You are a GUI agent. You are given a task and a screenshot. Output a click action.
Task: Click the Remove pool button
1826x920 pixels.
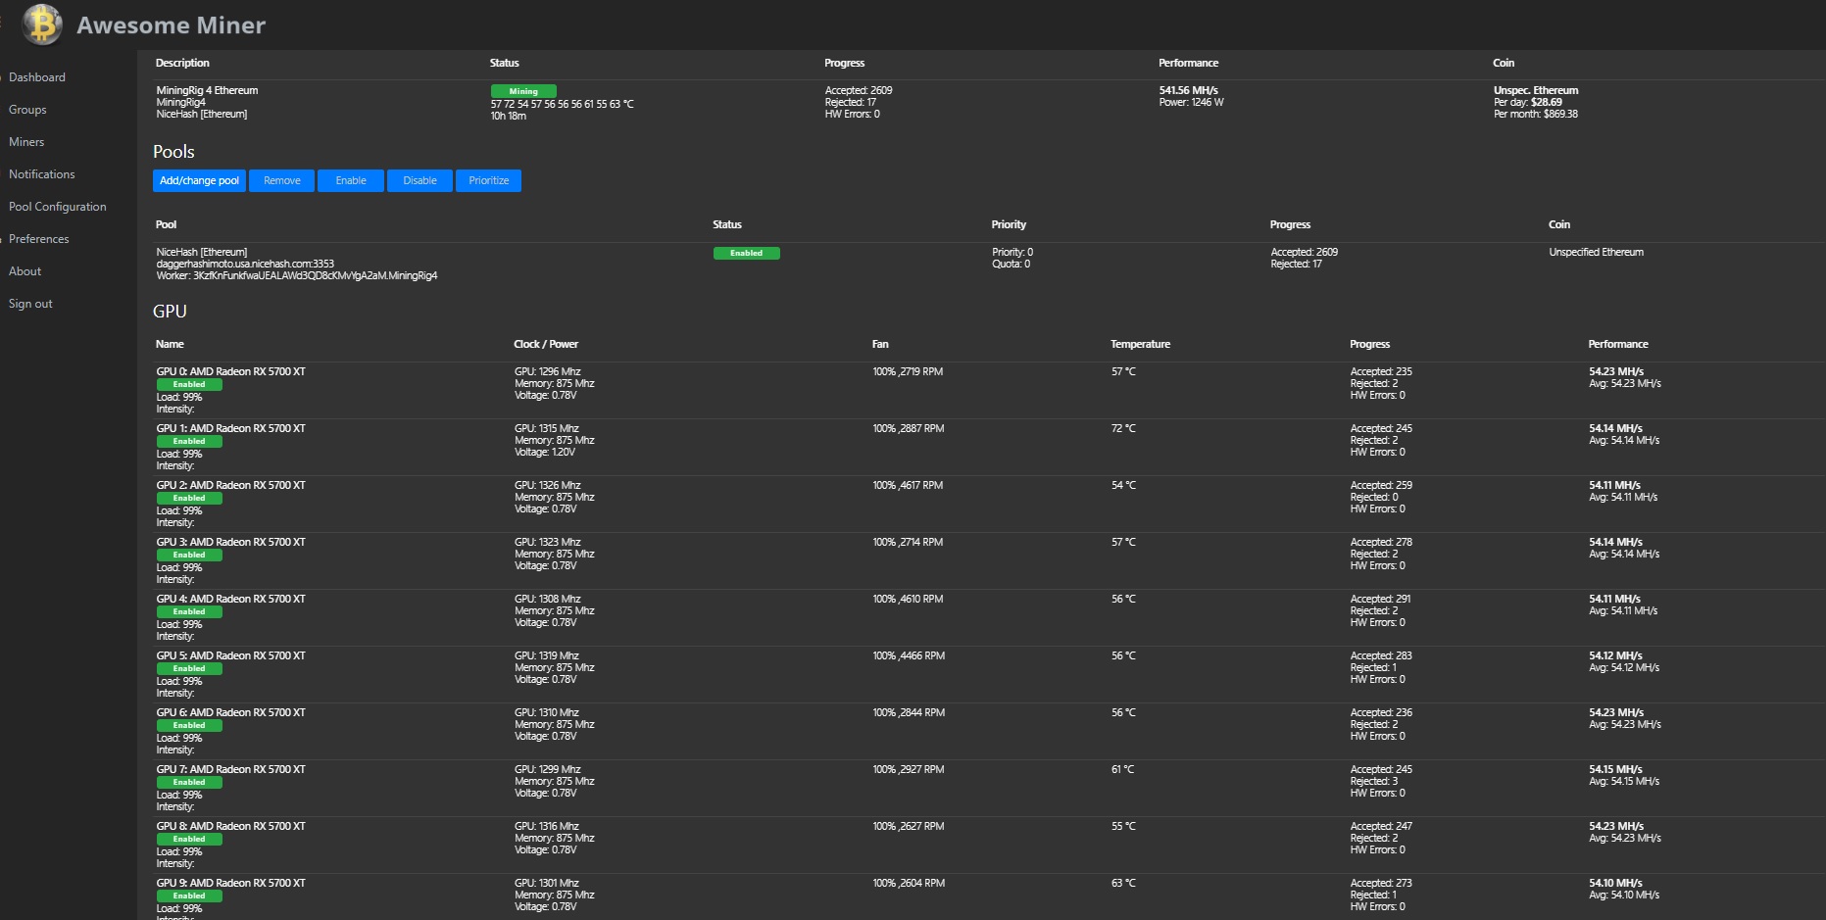coord(282,180)
